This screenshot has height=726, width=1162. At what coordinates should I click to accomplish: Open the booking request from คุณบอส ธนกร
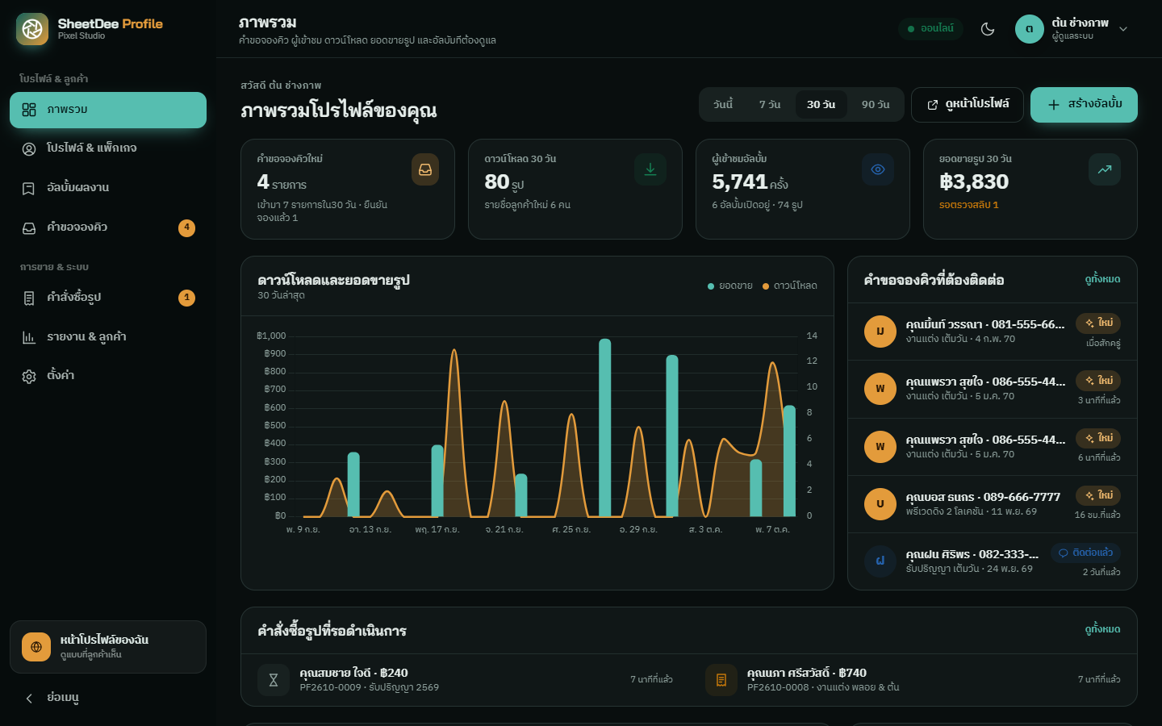[992, 504]
